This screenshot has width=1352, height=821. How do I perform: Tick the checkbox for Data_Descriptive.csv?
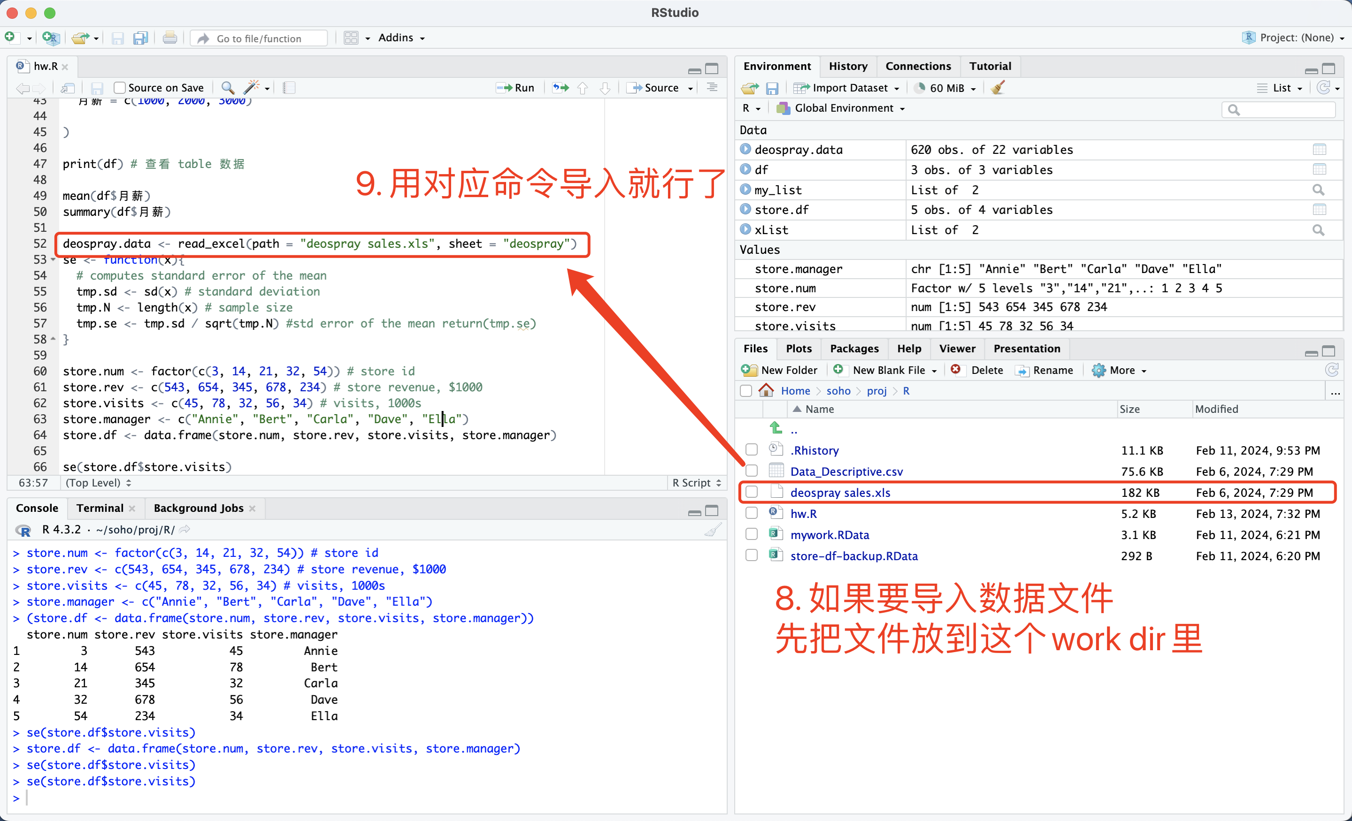coord(752,471)
